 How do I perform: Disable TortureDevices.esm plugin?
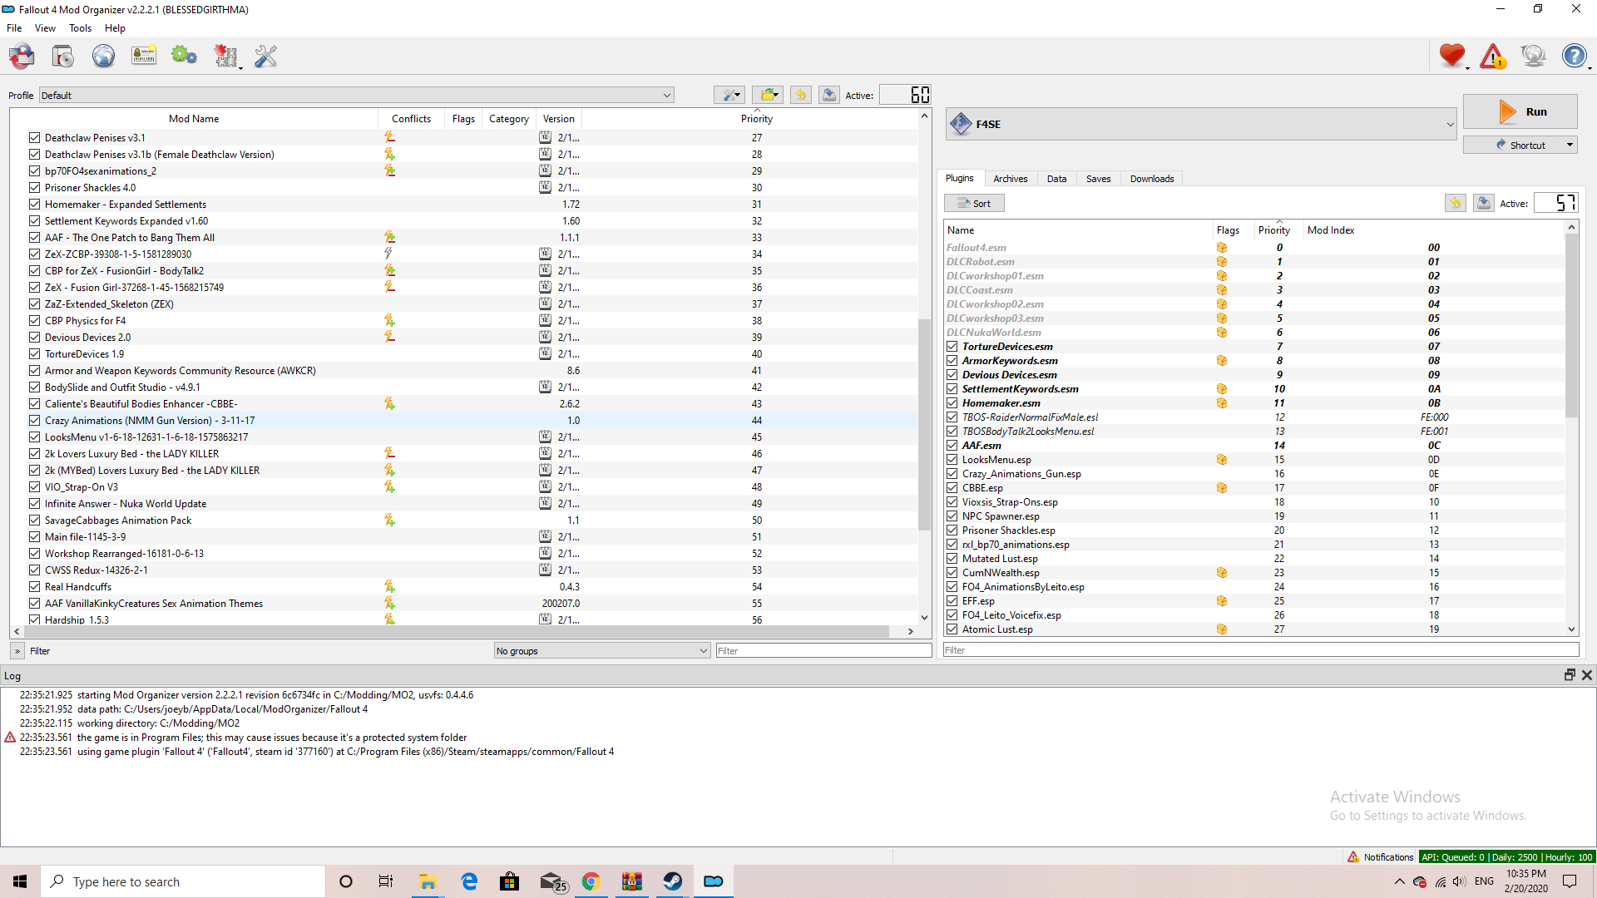pos(952,346)
